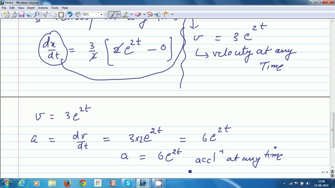Click the Action Center flag tray icon
Image resolution: width=335 pixels, height=188 pixels.
tap(296, 183)
